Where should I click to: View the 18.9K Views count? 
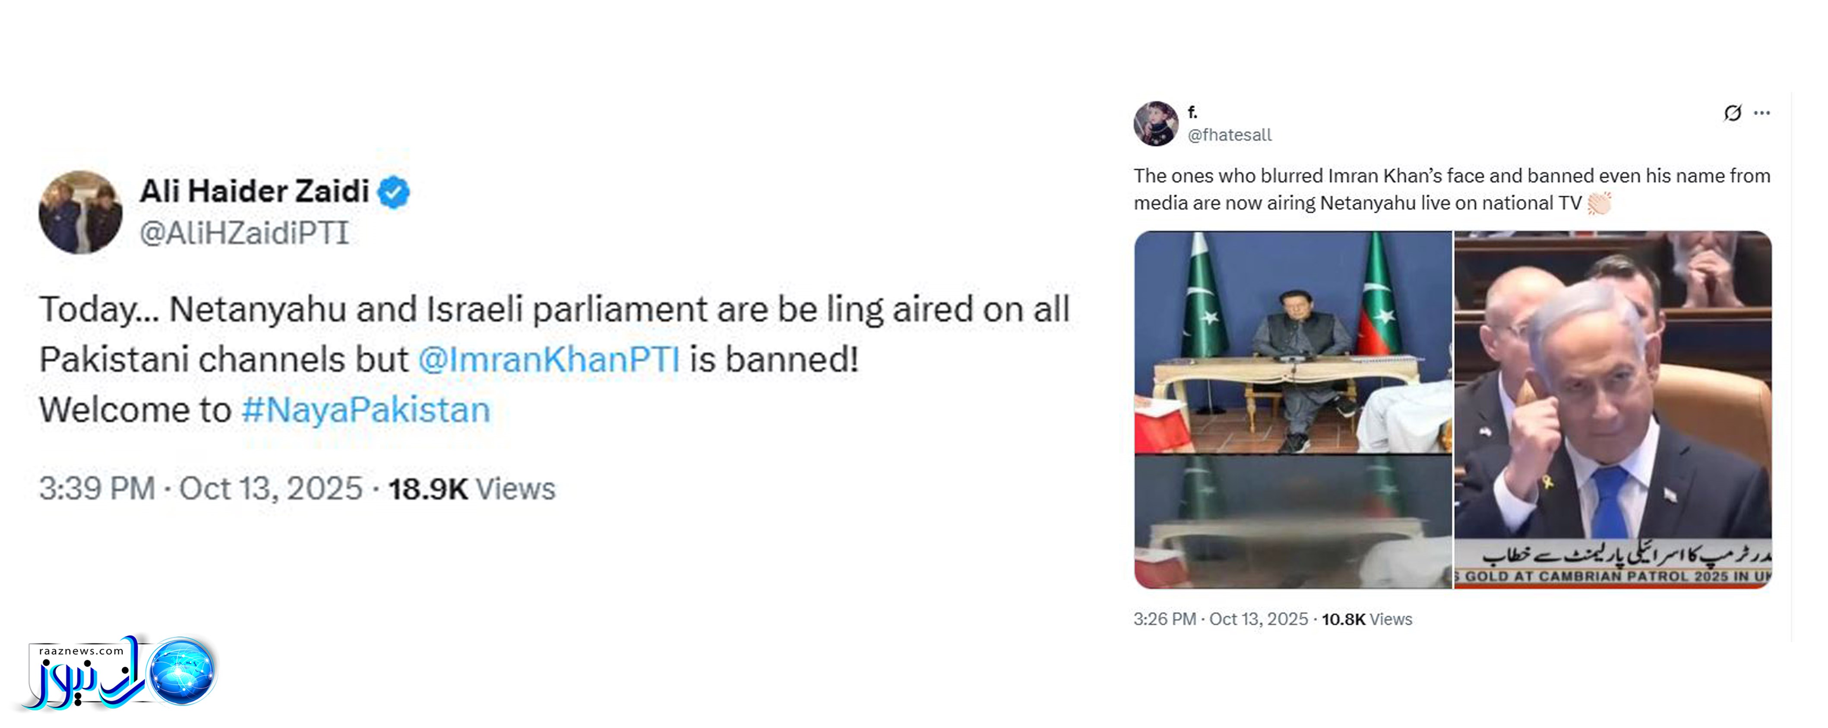(x=471, y=489)
